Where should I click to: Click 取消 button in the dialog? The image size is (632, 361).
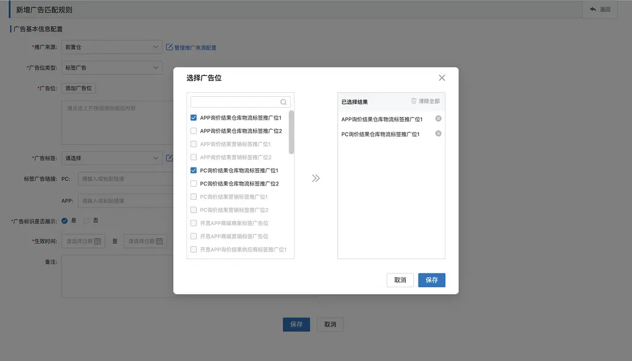click(x=400, y=280)
